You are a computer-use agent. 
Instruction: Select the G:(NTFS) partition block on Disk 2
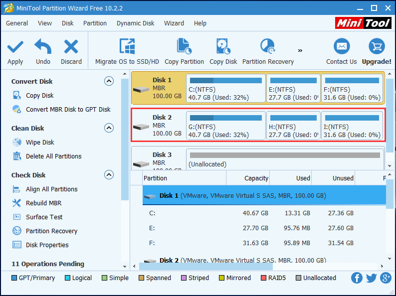[x=226, y=126]
